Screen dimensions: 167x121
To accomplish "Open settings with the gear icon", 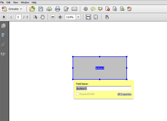I will coord(86,9).
